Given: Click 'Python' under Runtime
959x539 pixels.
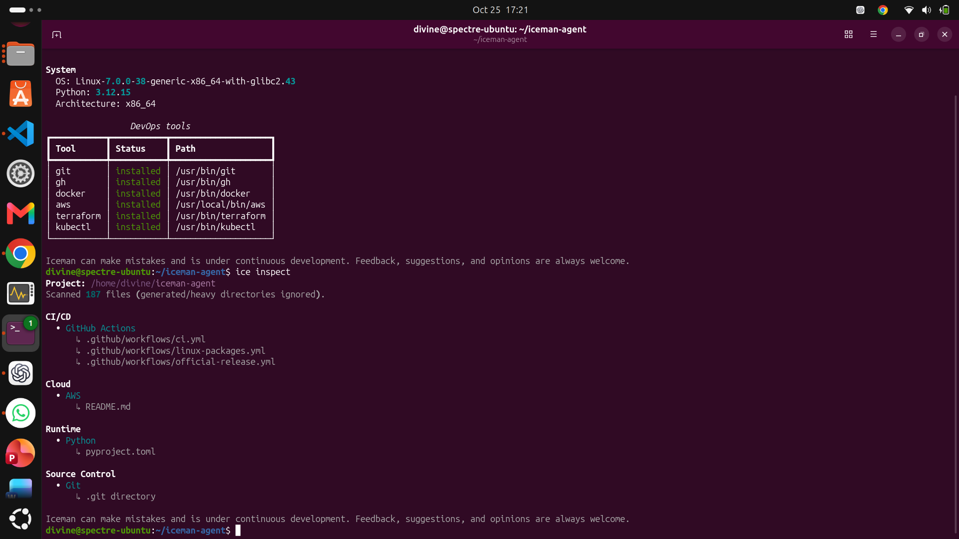Looking at the screenshot, I should point(80,441).
